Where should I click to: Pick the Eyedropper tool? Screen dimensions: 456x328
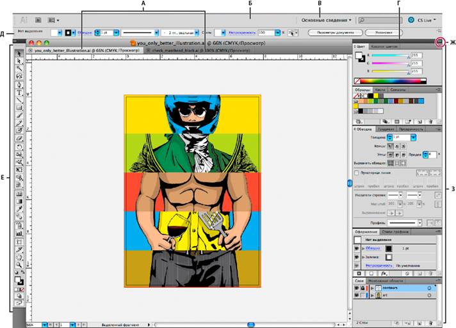(x=19, y=208)
